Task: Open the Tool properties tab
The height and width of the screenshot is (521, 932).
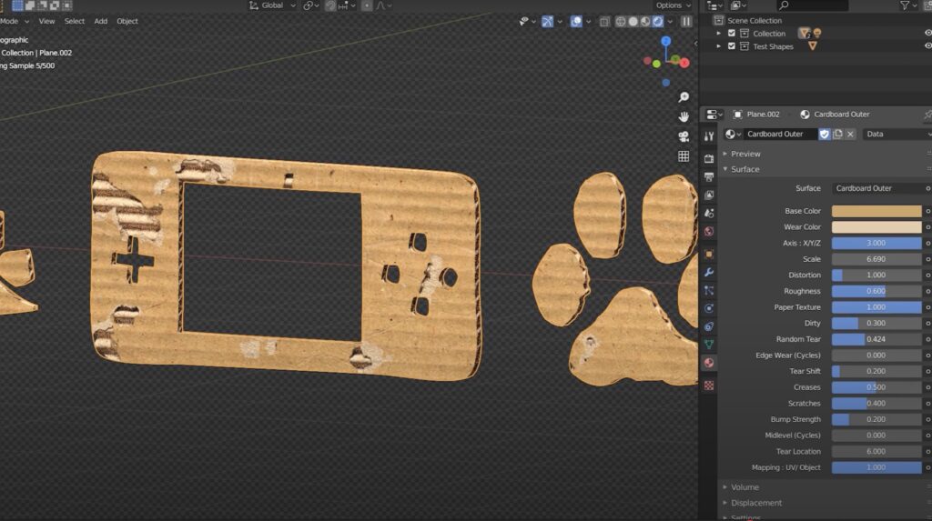Action: (708, 136)
